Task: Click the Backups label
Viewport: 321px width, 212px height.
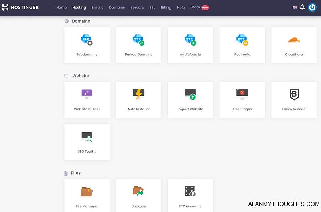Action: coord(138,206)
